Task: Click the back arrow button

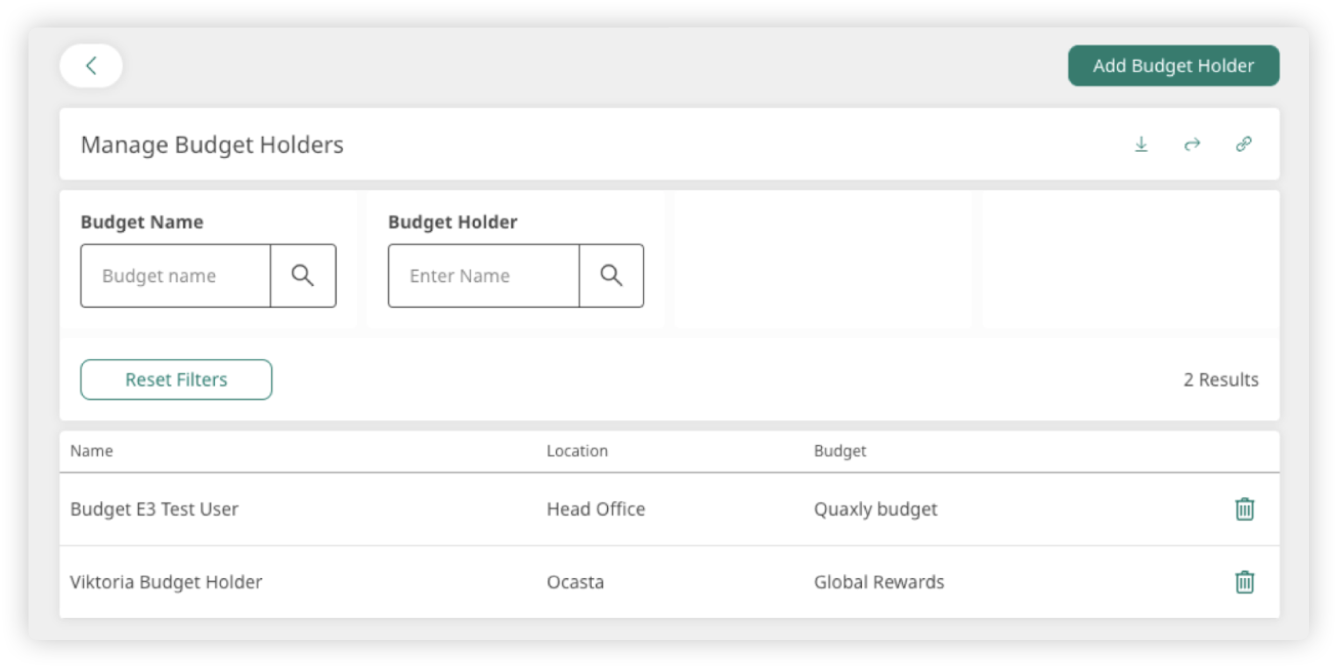Action: pos(91,66)
